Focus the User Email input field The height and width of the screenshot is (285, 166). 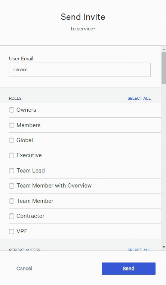pyautogui.click(x=80, y=70)
